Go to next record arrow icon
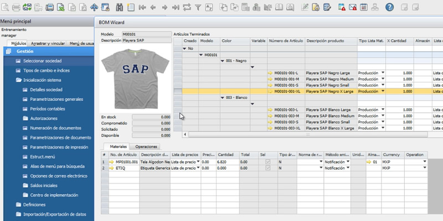Viewport: 443px width, 221px height. click(x=163, y=7)
